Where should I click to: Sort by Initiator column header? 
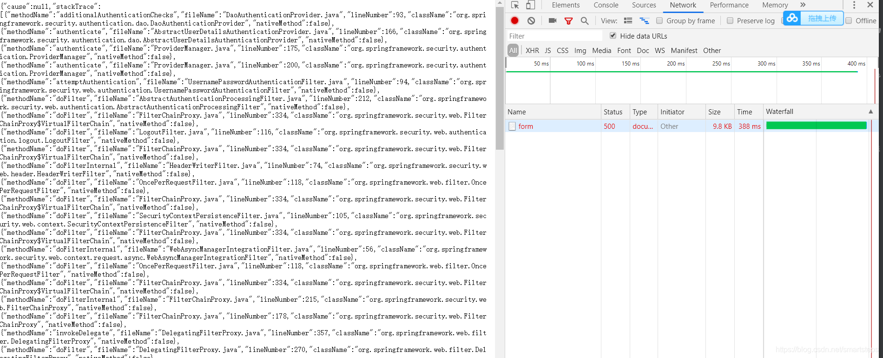pyautogui.click(x=681, y=112)
